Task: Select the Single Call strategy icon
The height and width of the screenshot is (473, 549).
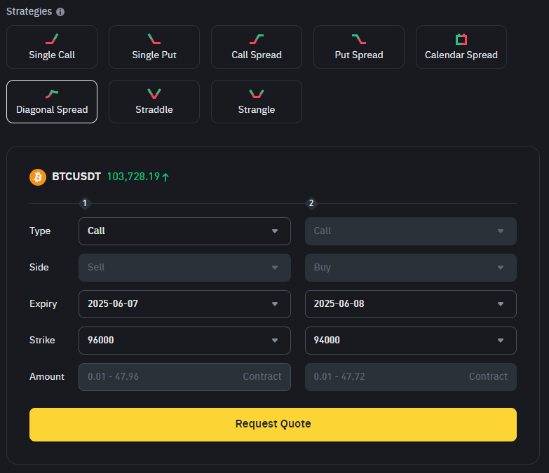Action: click(x=52, y=39)
